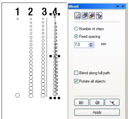Open the Blend Color tab icon

(x=92, y=16)
